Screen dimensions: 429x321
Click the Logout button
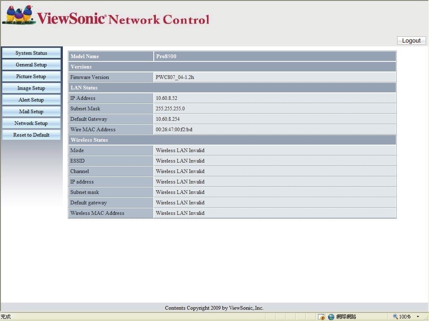[411, 41]
